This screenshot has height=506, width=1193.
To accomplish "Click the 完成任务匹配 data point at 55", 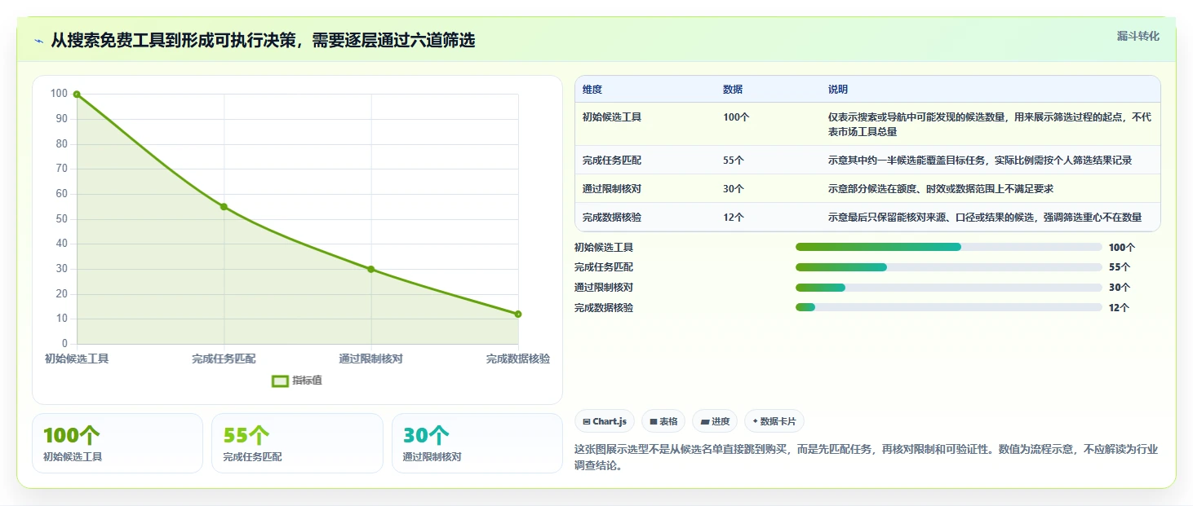I will tap(224, 207).
